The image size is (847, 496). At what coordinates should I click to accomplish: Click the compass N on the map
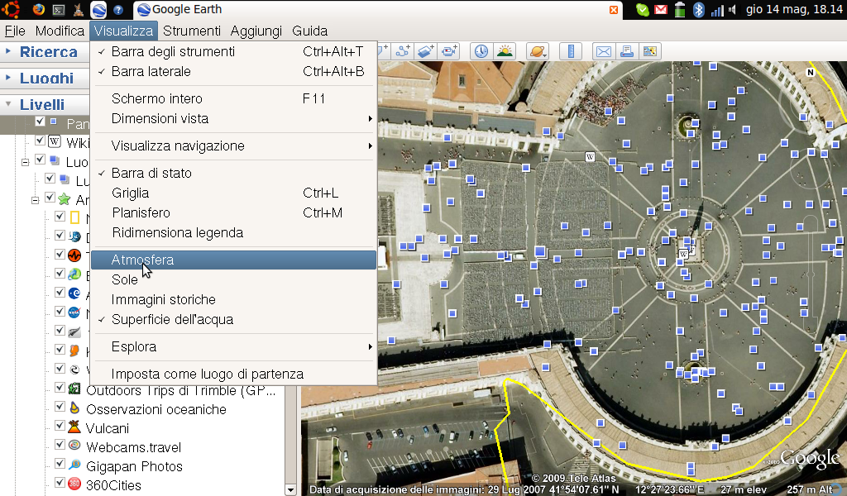click(x=811, y=72)
